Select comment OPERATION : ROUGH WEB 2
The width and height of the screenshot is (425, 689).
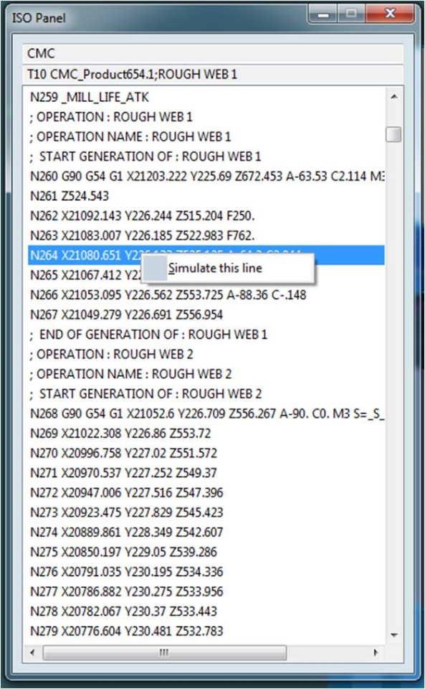[206, 354]
